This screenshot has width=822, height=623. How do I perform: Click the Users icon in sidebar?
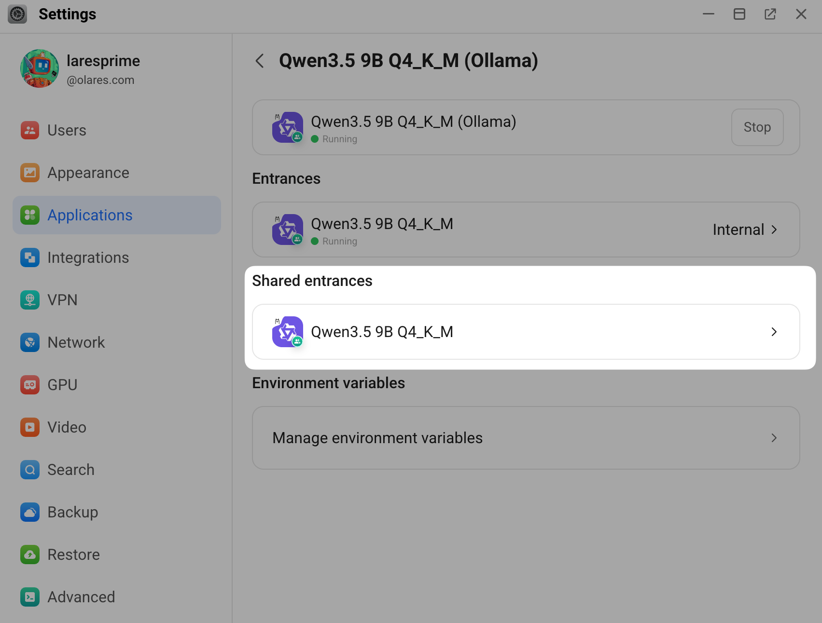pos(30,130)
